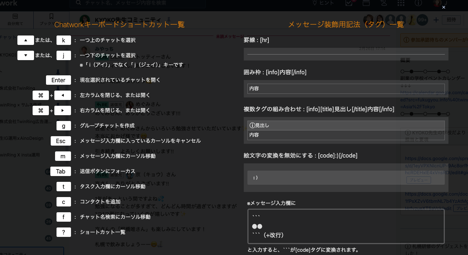Open the add contacts person icon
The height and width of the screenshot is (255, 468).
click(384, 3)
